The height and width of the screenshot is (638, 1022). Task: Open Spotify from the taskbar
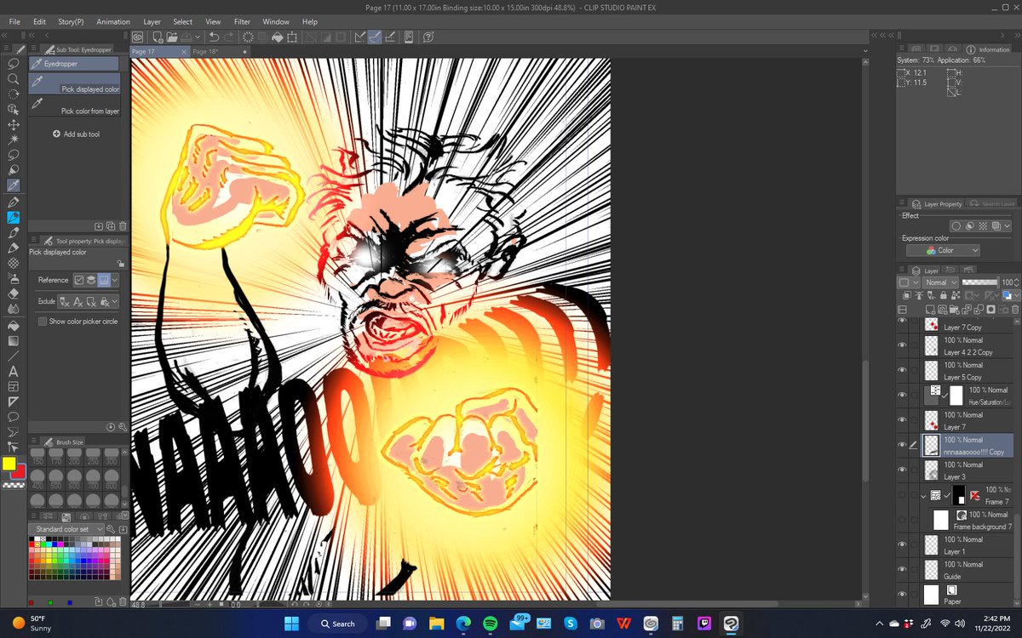pos(490,624)
